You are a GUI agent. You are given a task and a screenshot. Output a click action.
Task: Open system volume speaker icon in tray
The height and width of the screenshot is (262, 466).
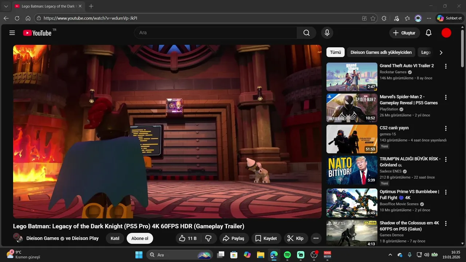coord(427,255)
